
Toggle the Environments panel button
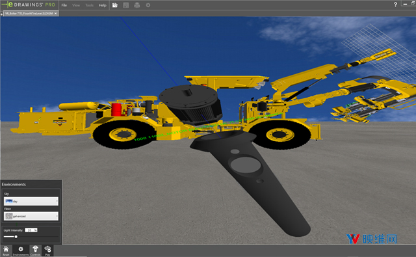pos(21,250)
